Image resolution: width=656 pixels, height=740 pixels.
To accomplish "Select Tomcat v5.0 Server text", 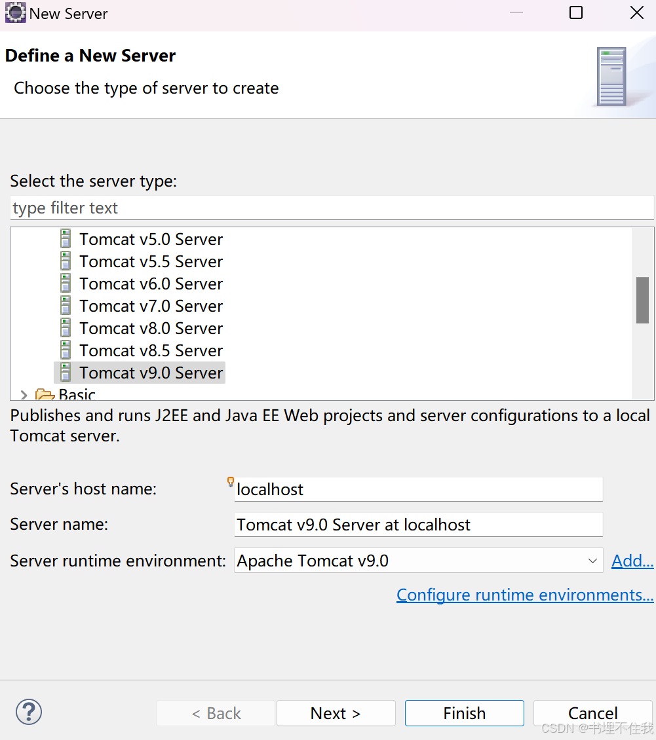I will coord(151,239).
